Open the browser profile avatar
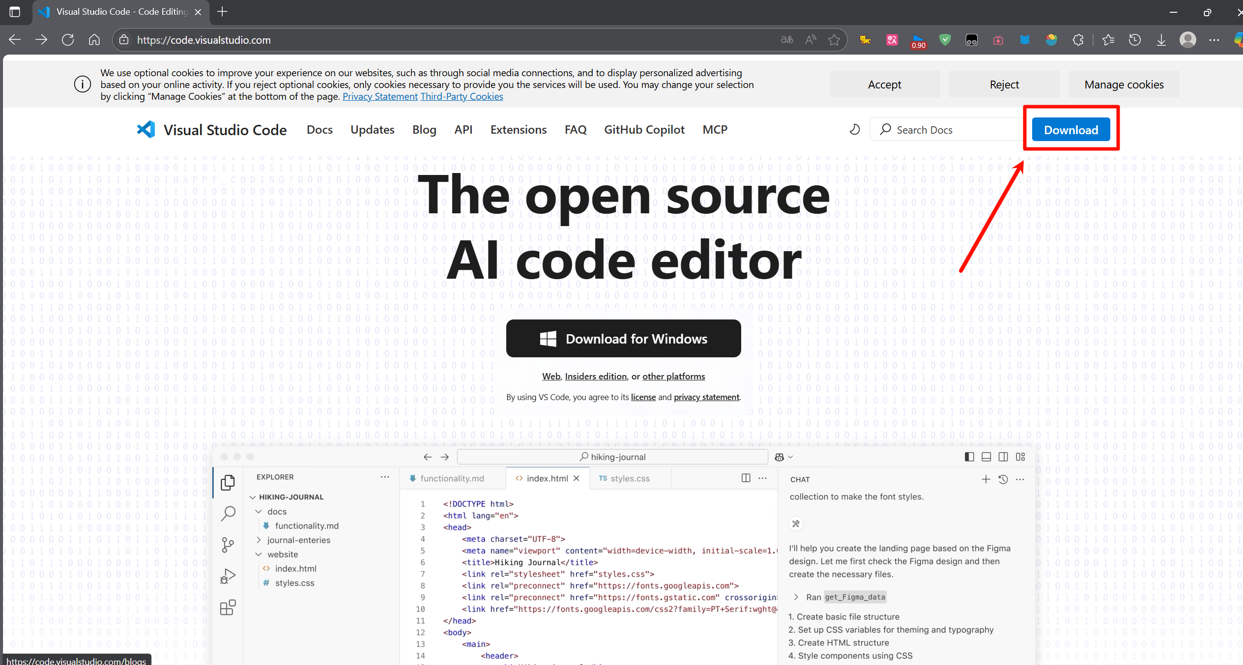 point(1188,40)
